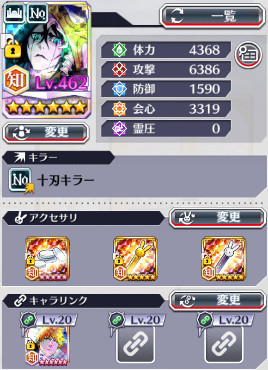Viewport: 268px width, 370px height.
Task: Select the white rabbit stick accessory
Action: [x=224, y=259]
